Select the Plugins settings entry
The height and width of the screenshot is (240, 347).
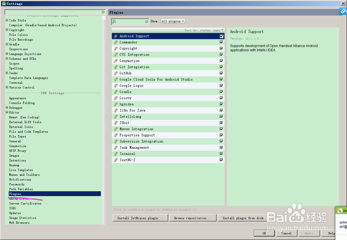point(55,194)
